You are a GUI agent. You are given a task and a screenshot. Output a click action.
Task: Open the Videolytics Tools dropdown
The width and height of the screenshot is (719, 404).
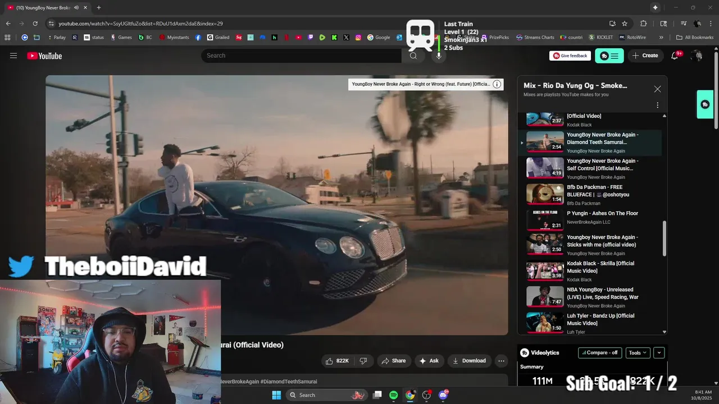tap(638, 353)
